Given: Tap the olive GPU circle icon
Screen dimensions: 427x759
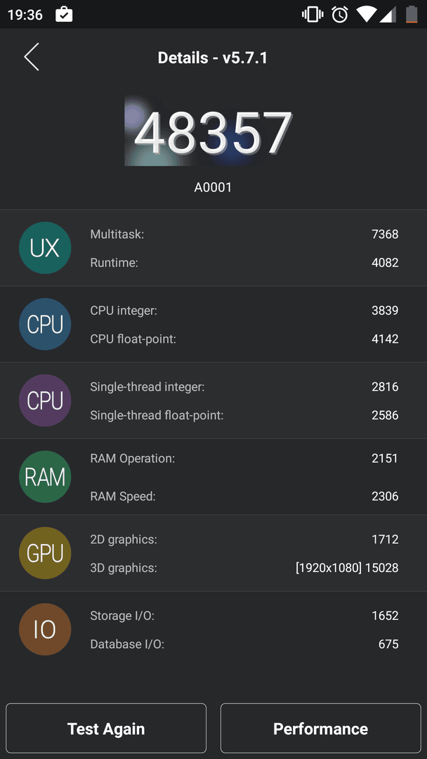Looking at the screenshot, I should pos(45,553).
